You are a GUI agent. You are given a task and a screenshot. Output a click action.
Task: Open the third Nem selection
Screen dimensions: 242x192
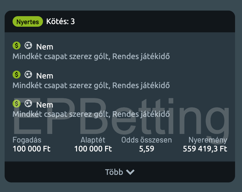point(45,105)
